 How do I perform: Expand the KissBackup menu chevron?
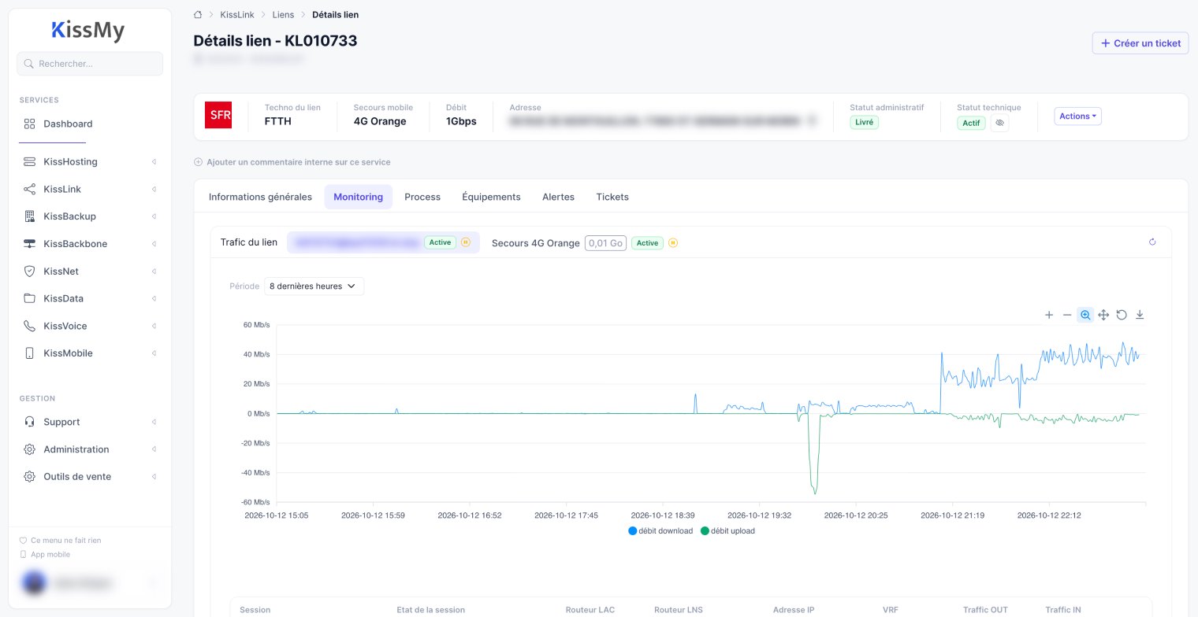coord(154,216)
